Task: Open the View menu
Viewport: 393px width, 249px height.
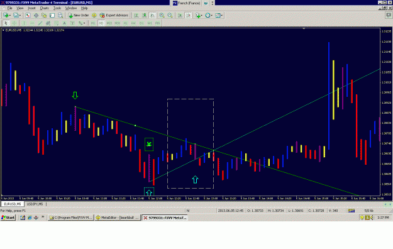Action: pyautogui.click(x=19, y=8)
